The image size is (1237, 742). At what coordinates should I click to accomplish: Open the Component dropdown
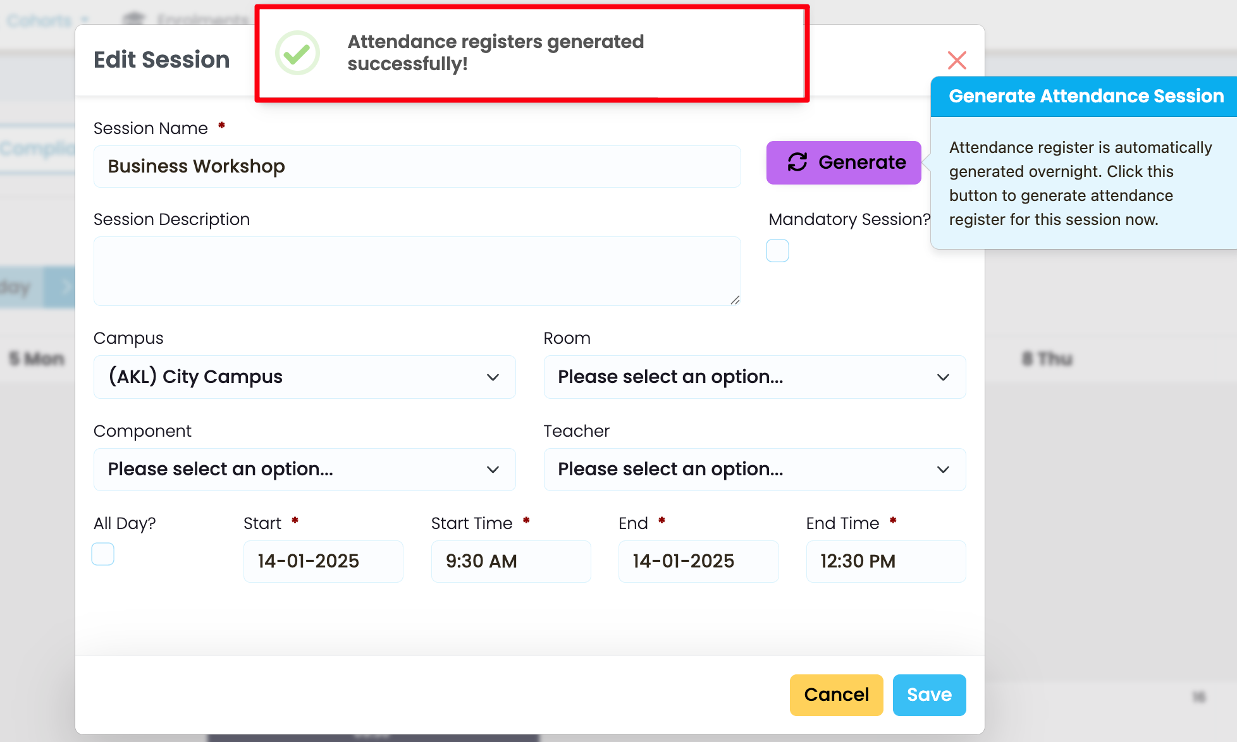pos(304,470)
